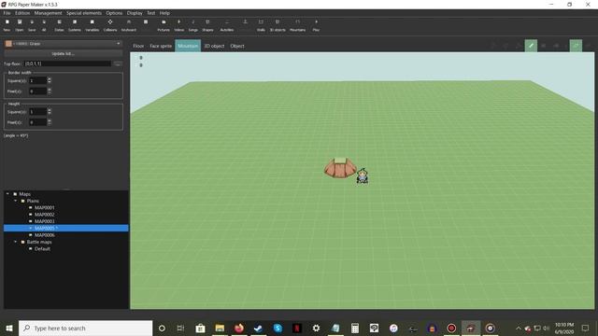Select the Default battle map
The height and width of the screenshot is (336, 598).
pyautogui.click(x=42, y=249)
